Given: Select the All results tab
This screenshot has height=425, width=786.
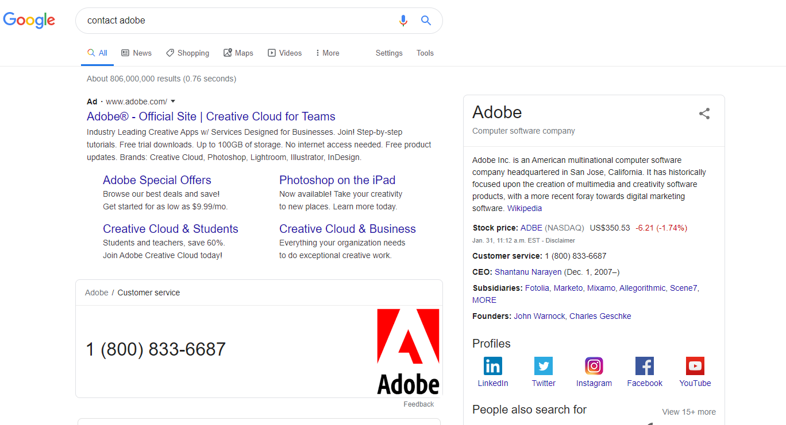Looking at the screenshot, I should (97, 53).
